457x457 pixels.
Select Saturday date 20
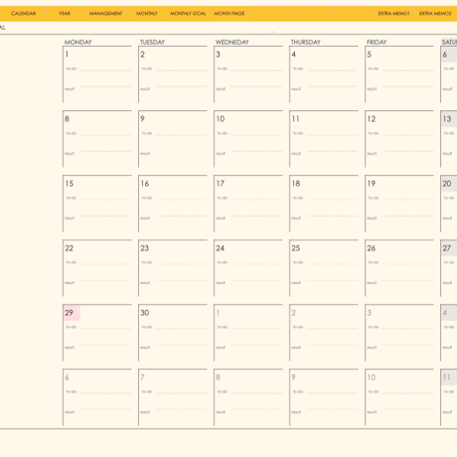coord(447,184)
